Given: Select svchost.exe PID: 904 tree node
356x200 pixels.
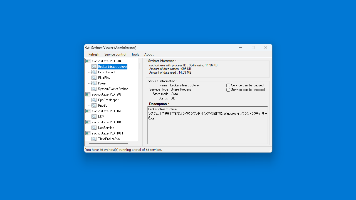Looking at the screenshot, I should point(107,61).
